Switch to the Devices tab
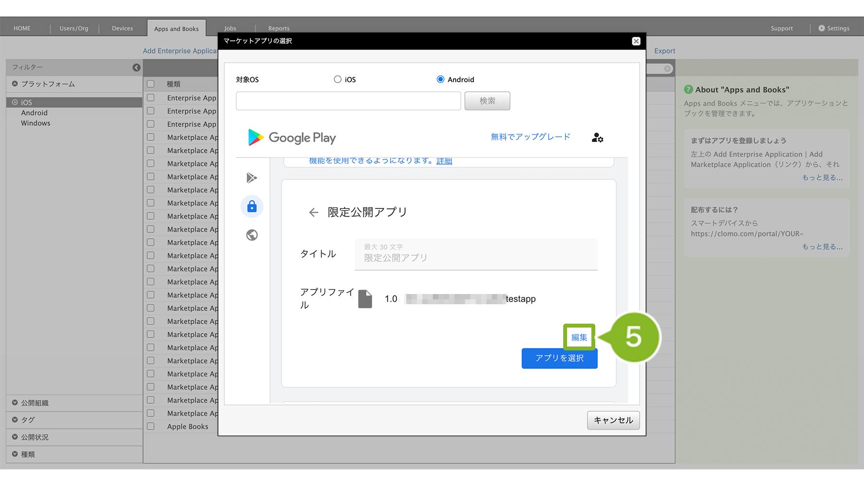864x486 pixels. pos(122,28)
